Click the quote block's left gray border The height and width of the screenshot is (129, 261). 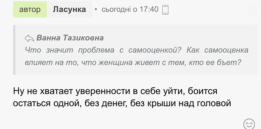(x=14, y=50)
